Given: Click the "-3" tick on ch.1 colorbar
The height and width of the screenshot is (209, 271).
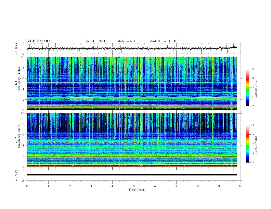Looking at the screenshot, I should [x=253, y=69].
